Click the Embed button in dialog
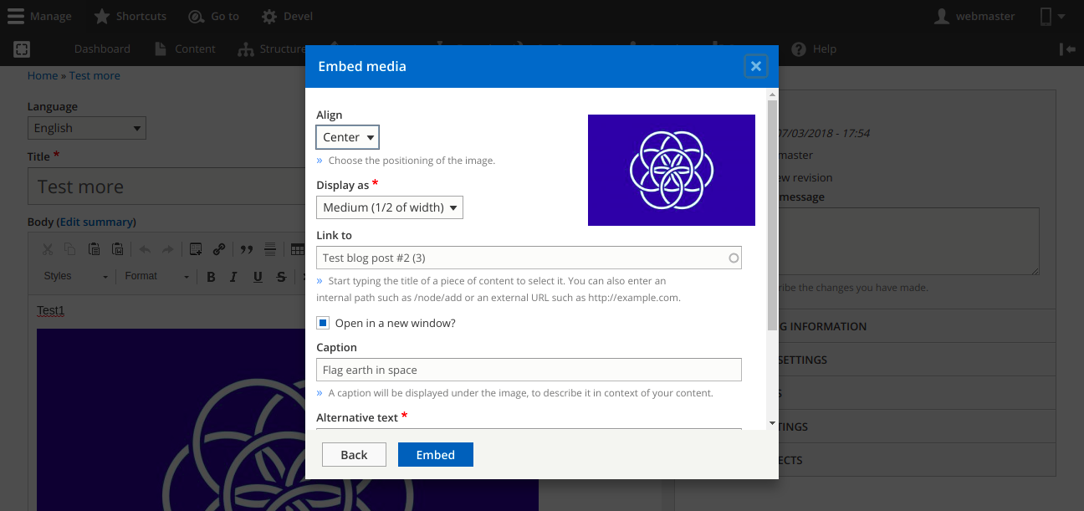Screen dimensions: 1084x511 tap(436, 455)
